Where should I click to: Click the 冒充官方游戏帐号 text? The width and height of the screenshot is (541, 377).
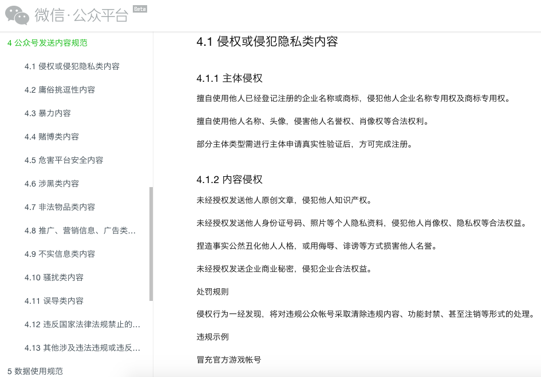(229, 360)
